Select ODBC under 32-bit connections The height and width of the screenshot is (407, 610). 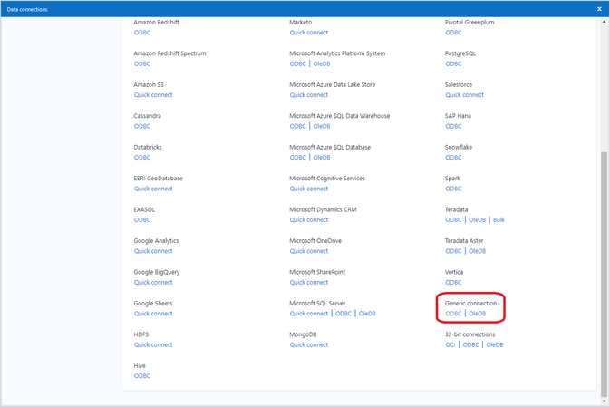pos(470,344)
